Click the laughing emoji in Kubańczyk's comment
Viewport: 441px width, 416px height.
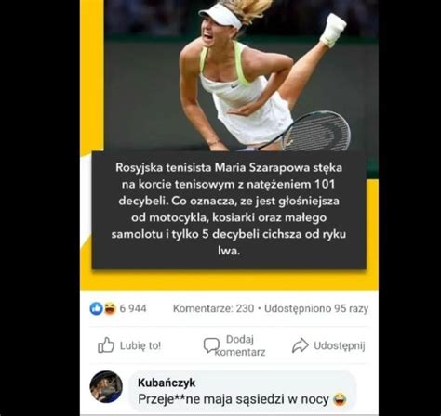340,399
